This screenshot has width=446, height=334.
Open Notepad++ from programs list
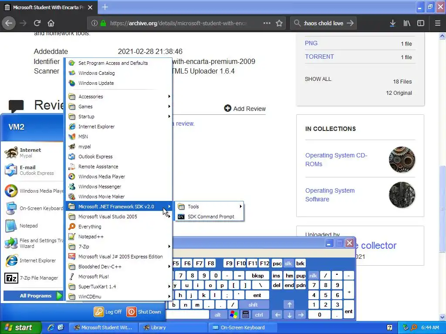click(119, 237)
